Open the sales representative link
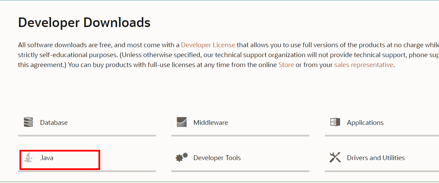Image resolution: width=439 pixels, height=183 pixels. click(x=364, y=65)
